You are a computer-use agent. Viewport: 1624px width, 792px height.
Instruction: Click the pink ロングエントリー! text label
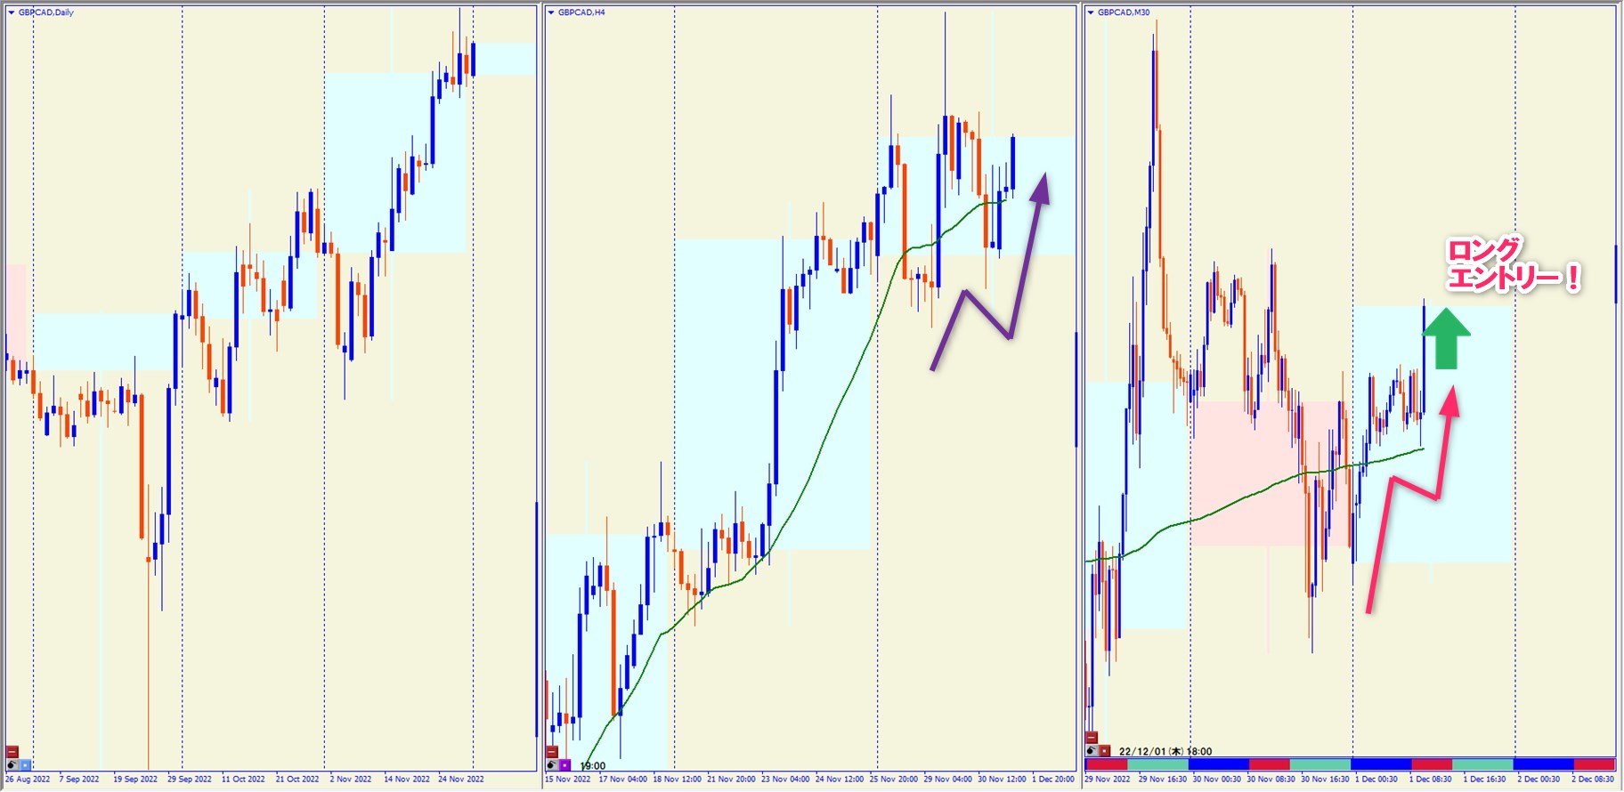(x=1512, y=265)
